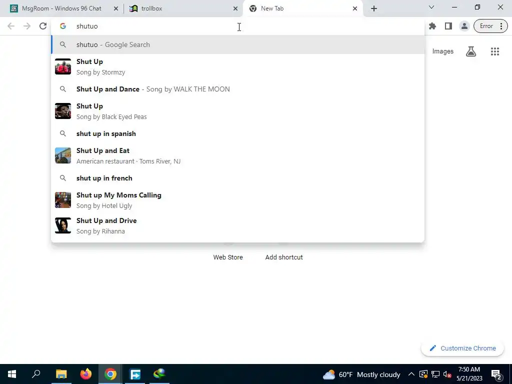Click the Google G icon in address bar
The image size is (512, 384).
pos(63,26)
